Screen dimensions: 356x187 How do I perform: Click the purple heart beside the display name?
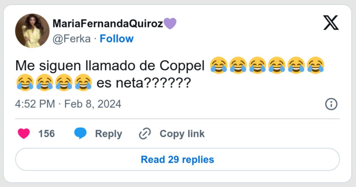coord(170,23)
